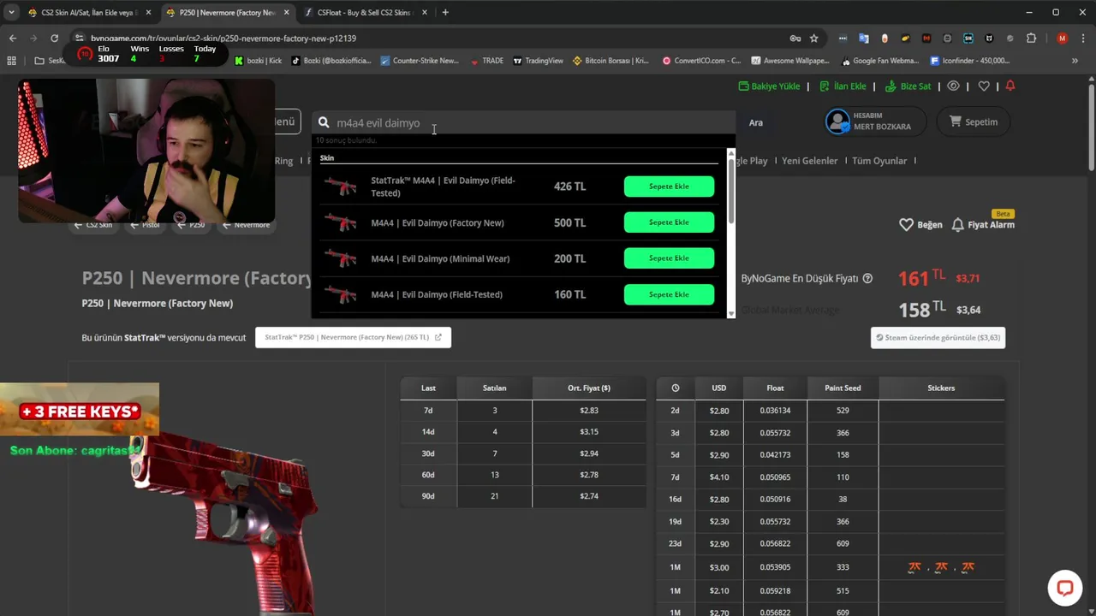
Task: Set a Fiyat Alarm with bell
Action: (x=983, y=224)
